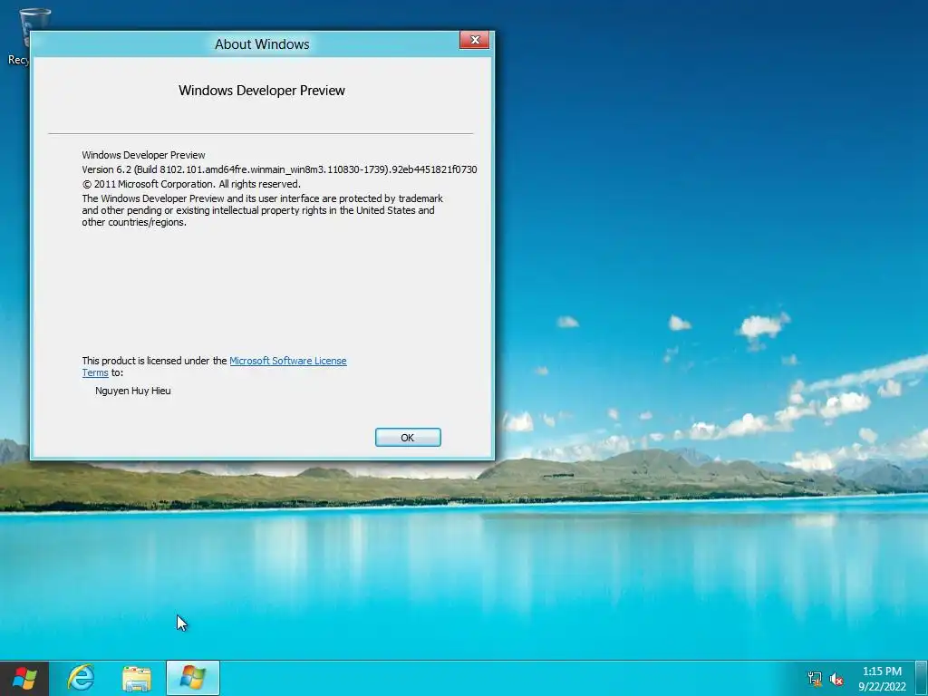Click the licensee name Nguyen Huy Hieu
The width and height of the screenshot is (928, 696).
pyautogui.click(x=133, y=391)
